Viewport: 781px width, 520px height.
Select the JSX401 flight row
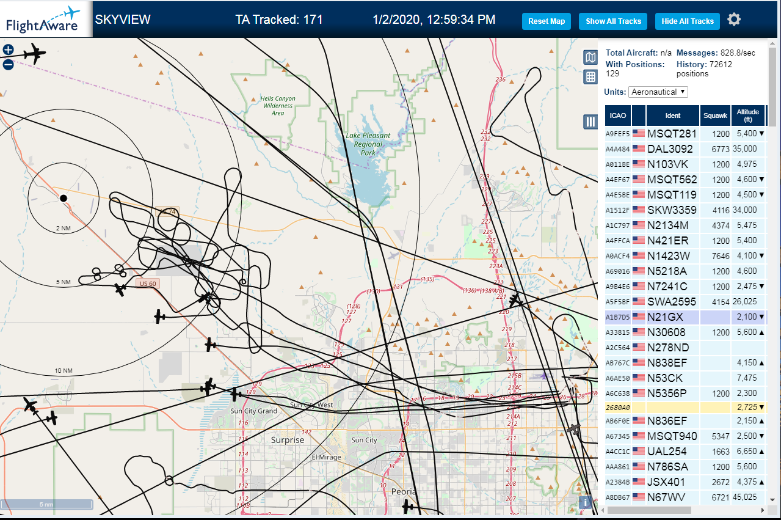pos(686,482)
